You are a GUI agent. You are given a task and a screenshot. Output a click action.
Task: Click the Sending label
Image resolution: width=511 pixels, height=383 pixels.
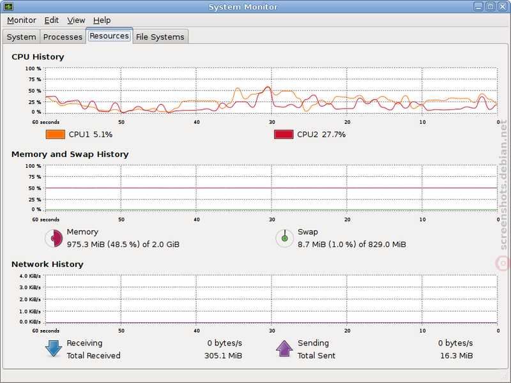[313, 343]
